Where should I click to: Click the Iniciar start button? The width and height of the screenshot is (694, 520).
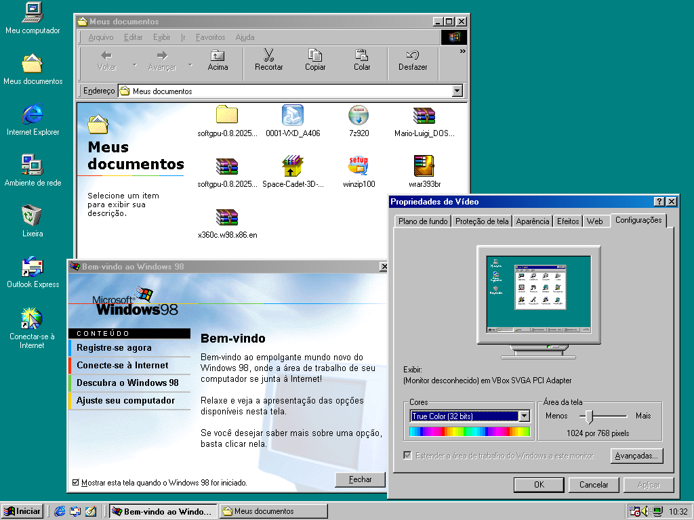point(22,511)
